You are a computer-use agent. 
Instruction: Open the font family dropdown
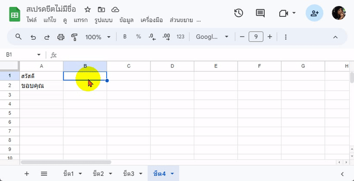[x=212, y=37]
